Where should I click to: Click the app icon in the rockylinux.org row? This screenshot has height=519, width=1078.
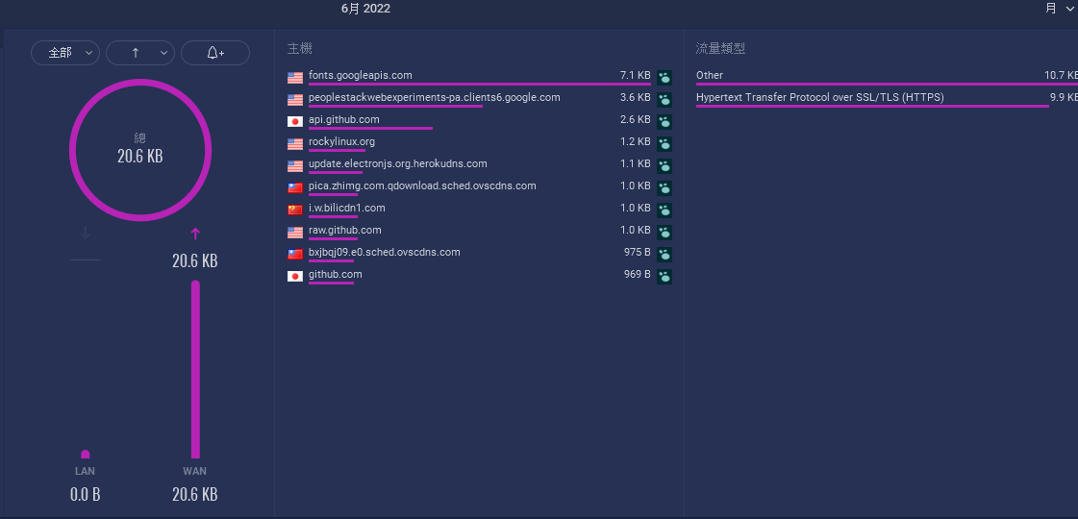[664, 143]
